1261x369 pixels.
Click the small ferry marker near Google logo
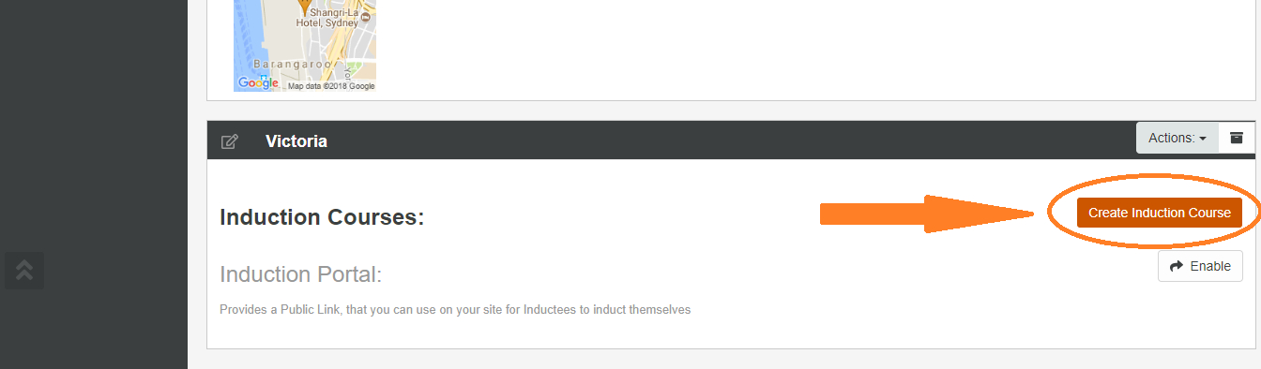[x=264, y=76]
